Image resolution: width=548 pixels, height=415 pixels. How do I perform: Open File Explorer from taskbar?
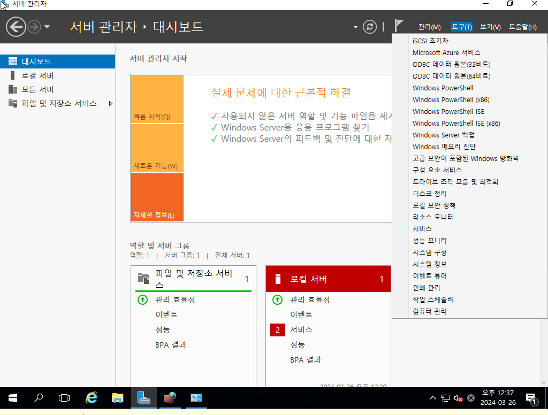[x=117, y=398]
